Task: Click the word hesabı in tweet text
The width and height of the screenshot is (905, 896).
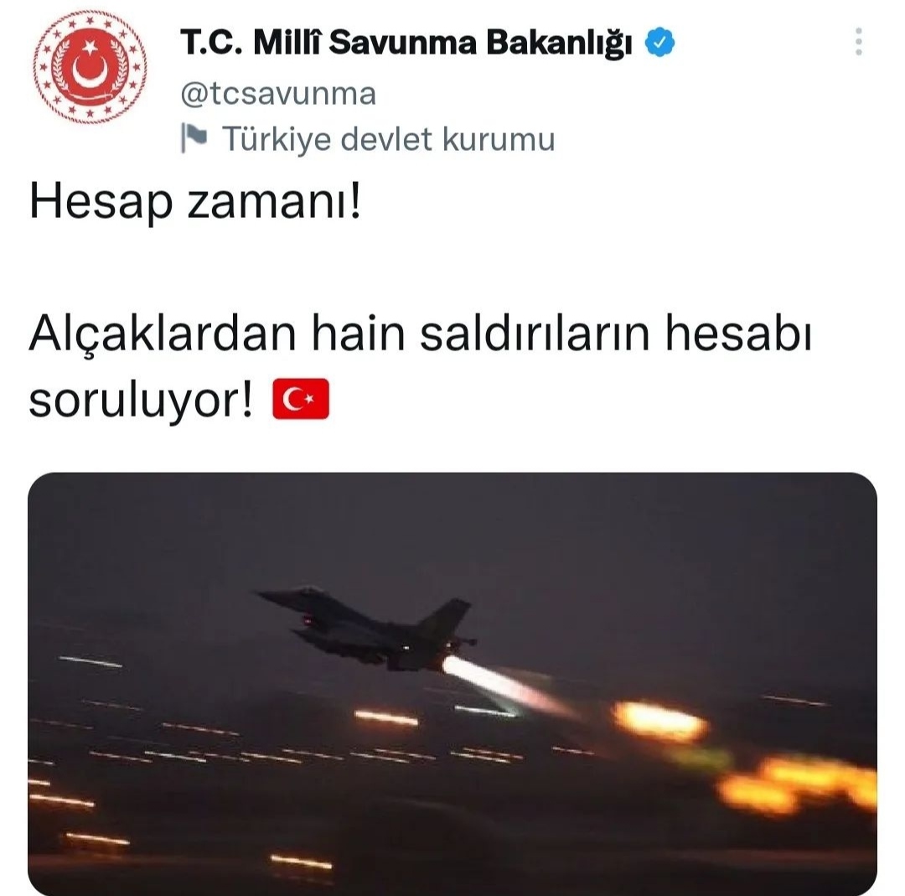Action: 739,334
